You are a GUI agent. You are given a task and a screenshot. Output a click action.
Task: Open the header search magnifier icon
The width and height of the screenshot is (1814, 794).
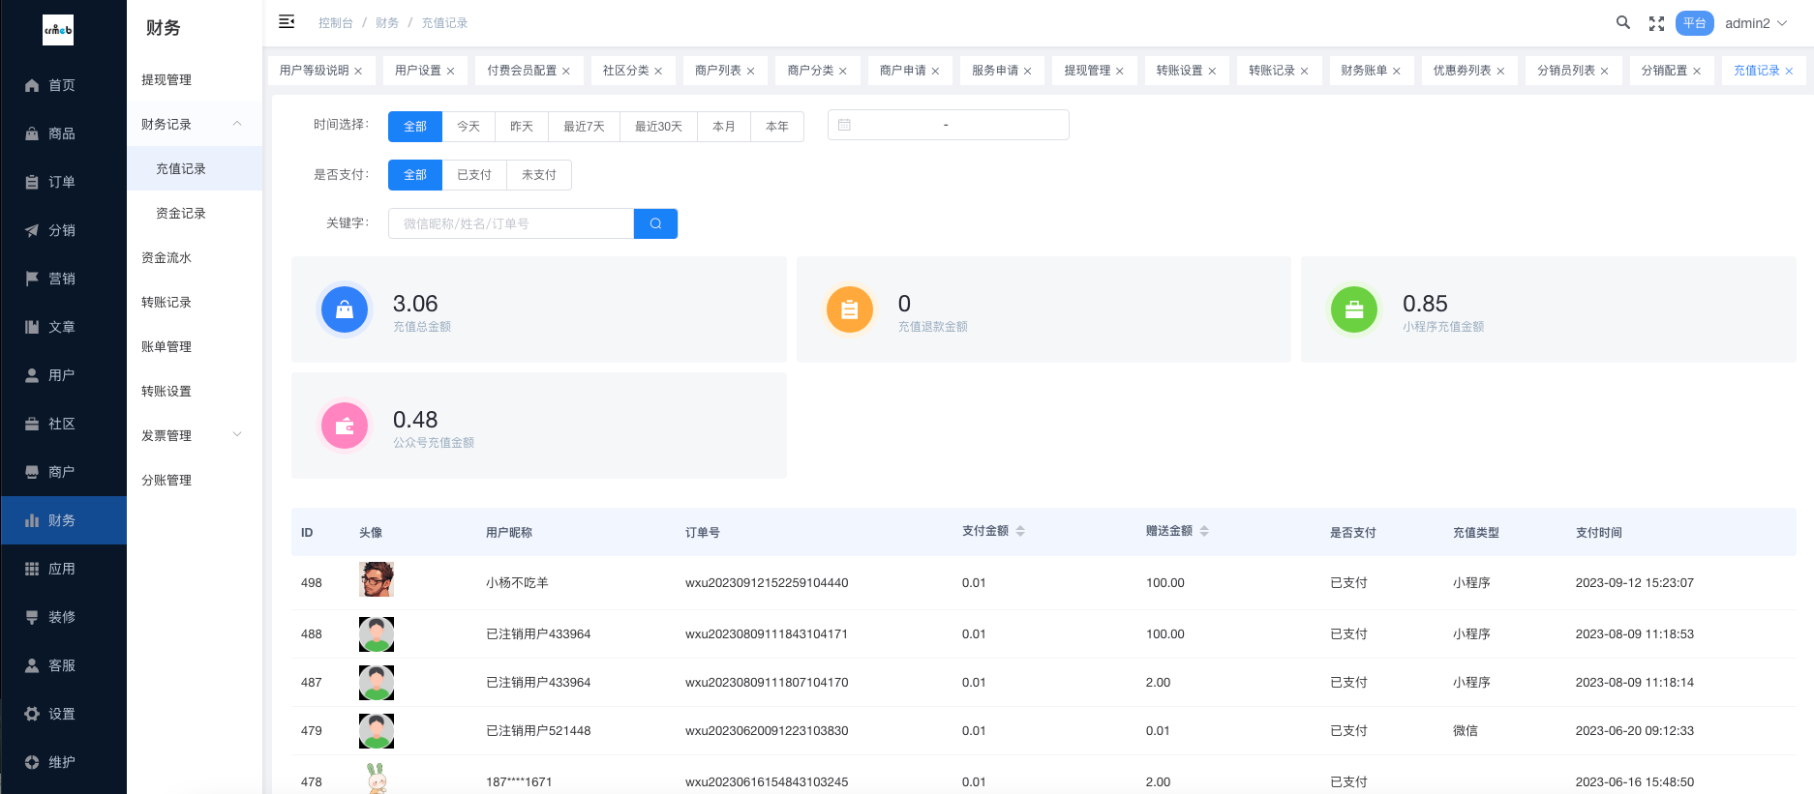coord(1622,22)
